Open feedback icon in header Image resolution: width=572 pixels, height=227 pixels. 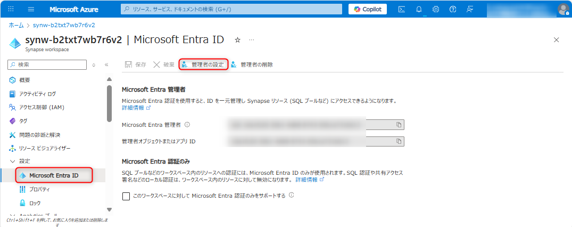(x=470, y=10)
